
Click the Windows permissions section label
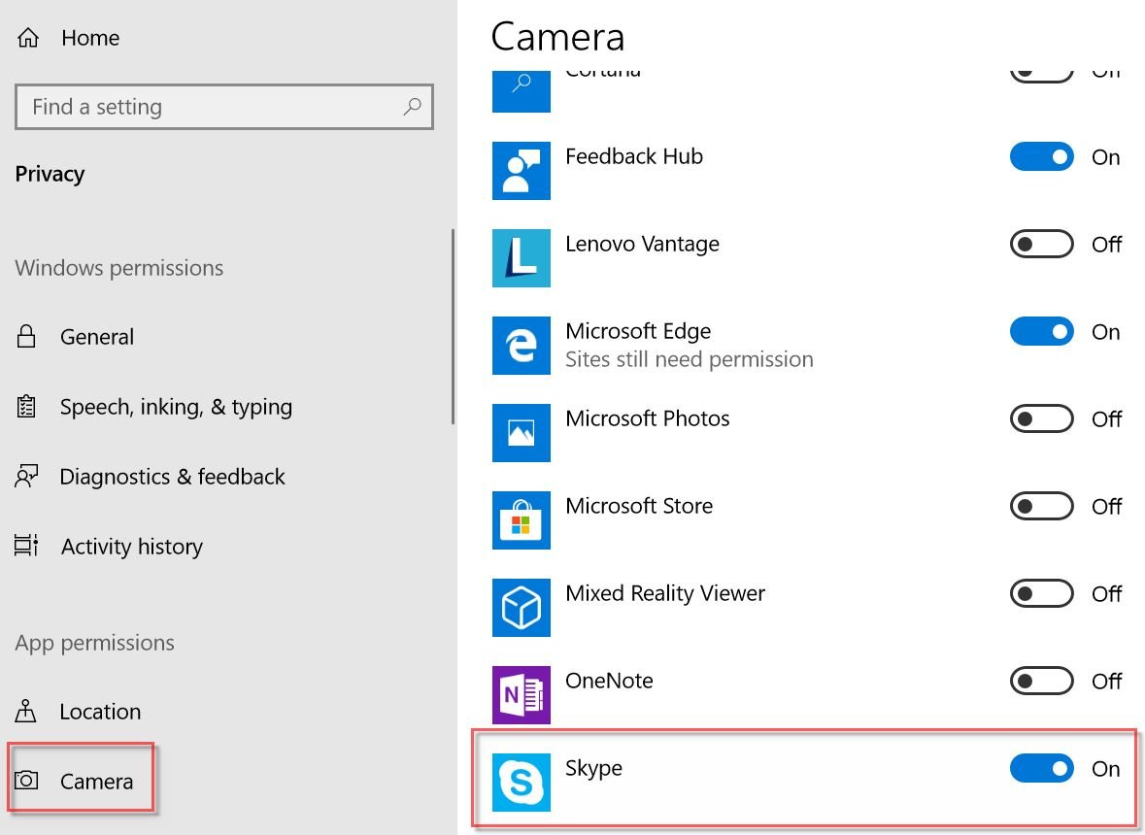coord(119,268)
